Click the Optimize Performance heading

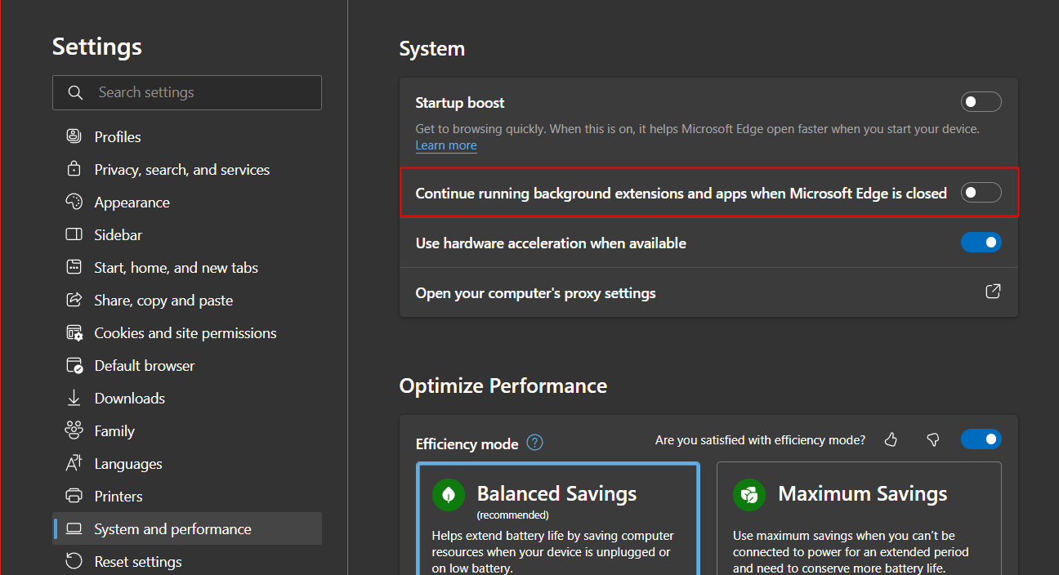[x=503, y=386]
